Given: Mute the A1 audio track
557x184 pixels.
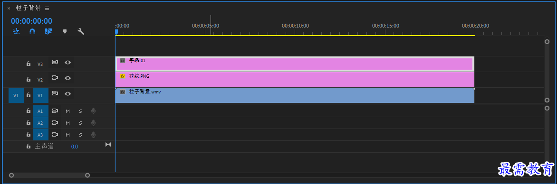Looking at the screenshot, I should 68,111.
